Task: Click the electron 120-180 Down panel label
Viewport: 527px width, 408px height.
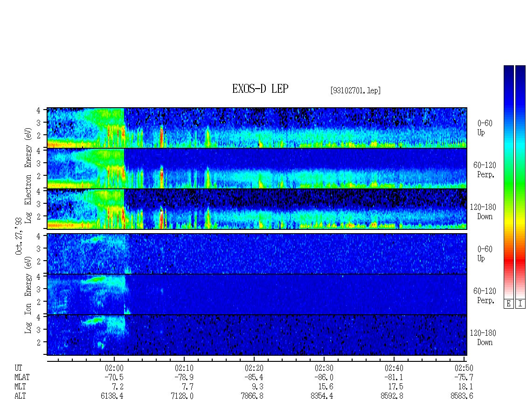Action: (483, 212)
